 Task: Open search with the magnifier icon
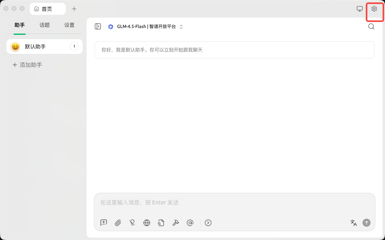371,26
